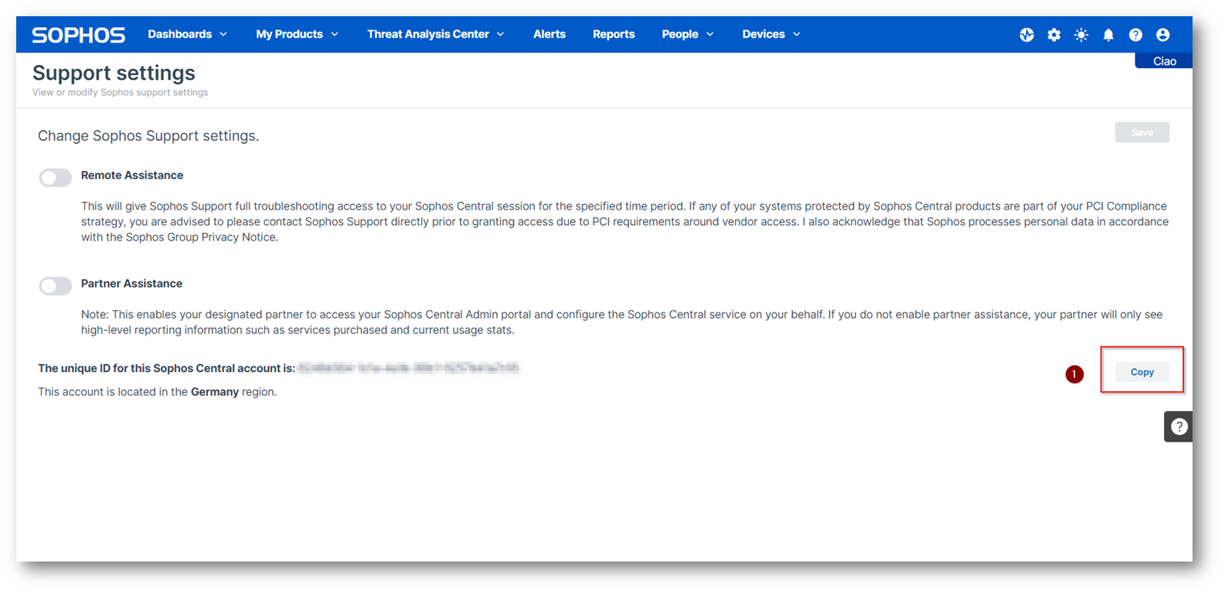The image size is (1225, 594).
Task: Click 'View or modify Sophos support settings' subtitle
Action: pyautogui.click(x=120, y=92)
